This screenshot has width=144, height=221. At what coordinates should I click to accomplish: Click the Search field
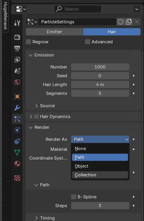78,9
